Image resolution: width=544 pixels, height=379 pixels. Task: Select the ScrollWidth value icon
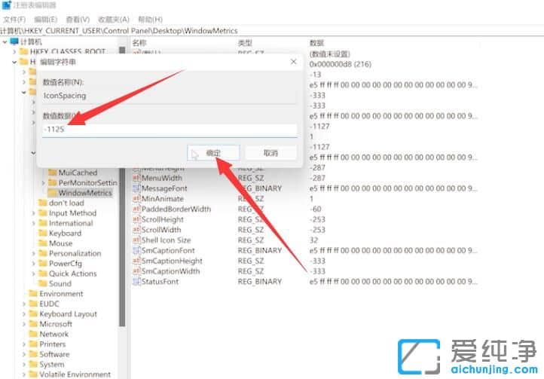coord(136,230)
